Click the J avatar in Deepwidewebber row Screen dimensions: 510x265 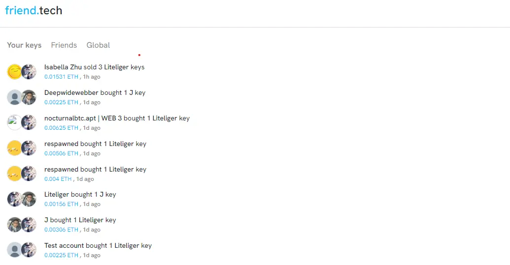coord(29,97)
